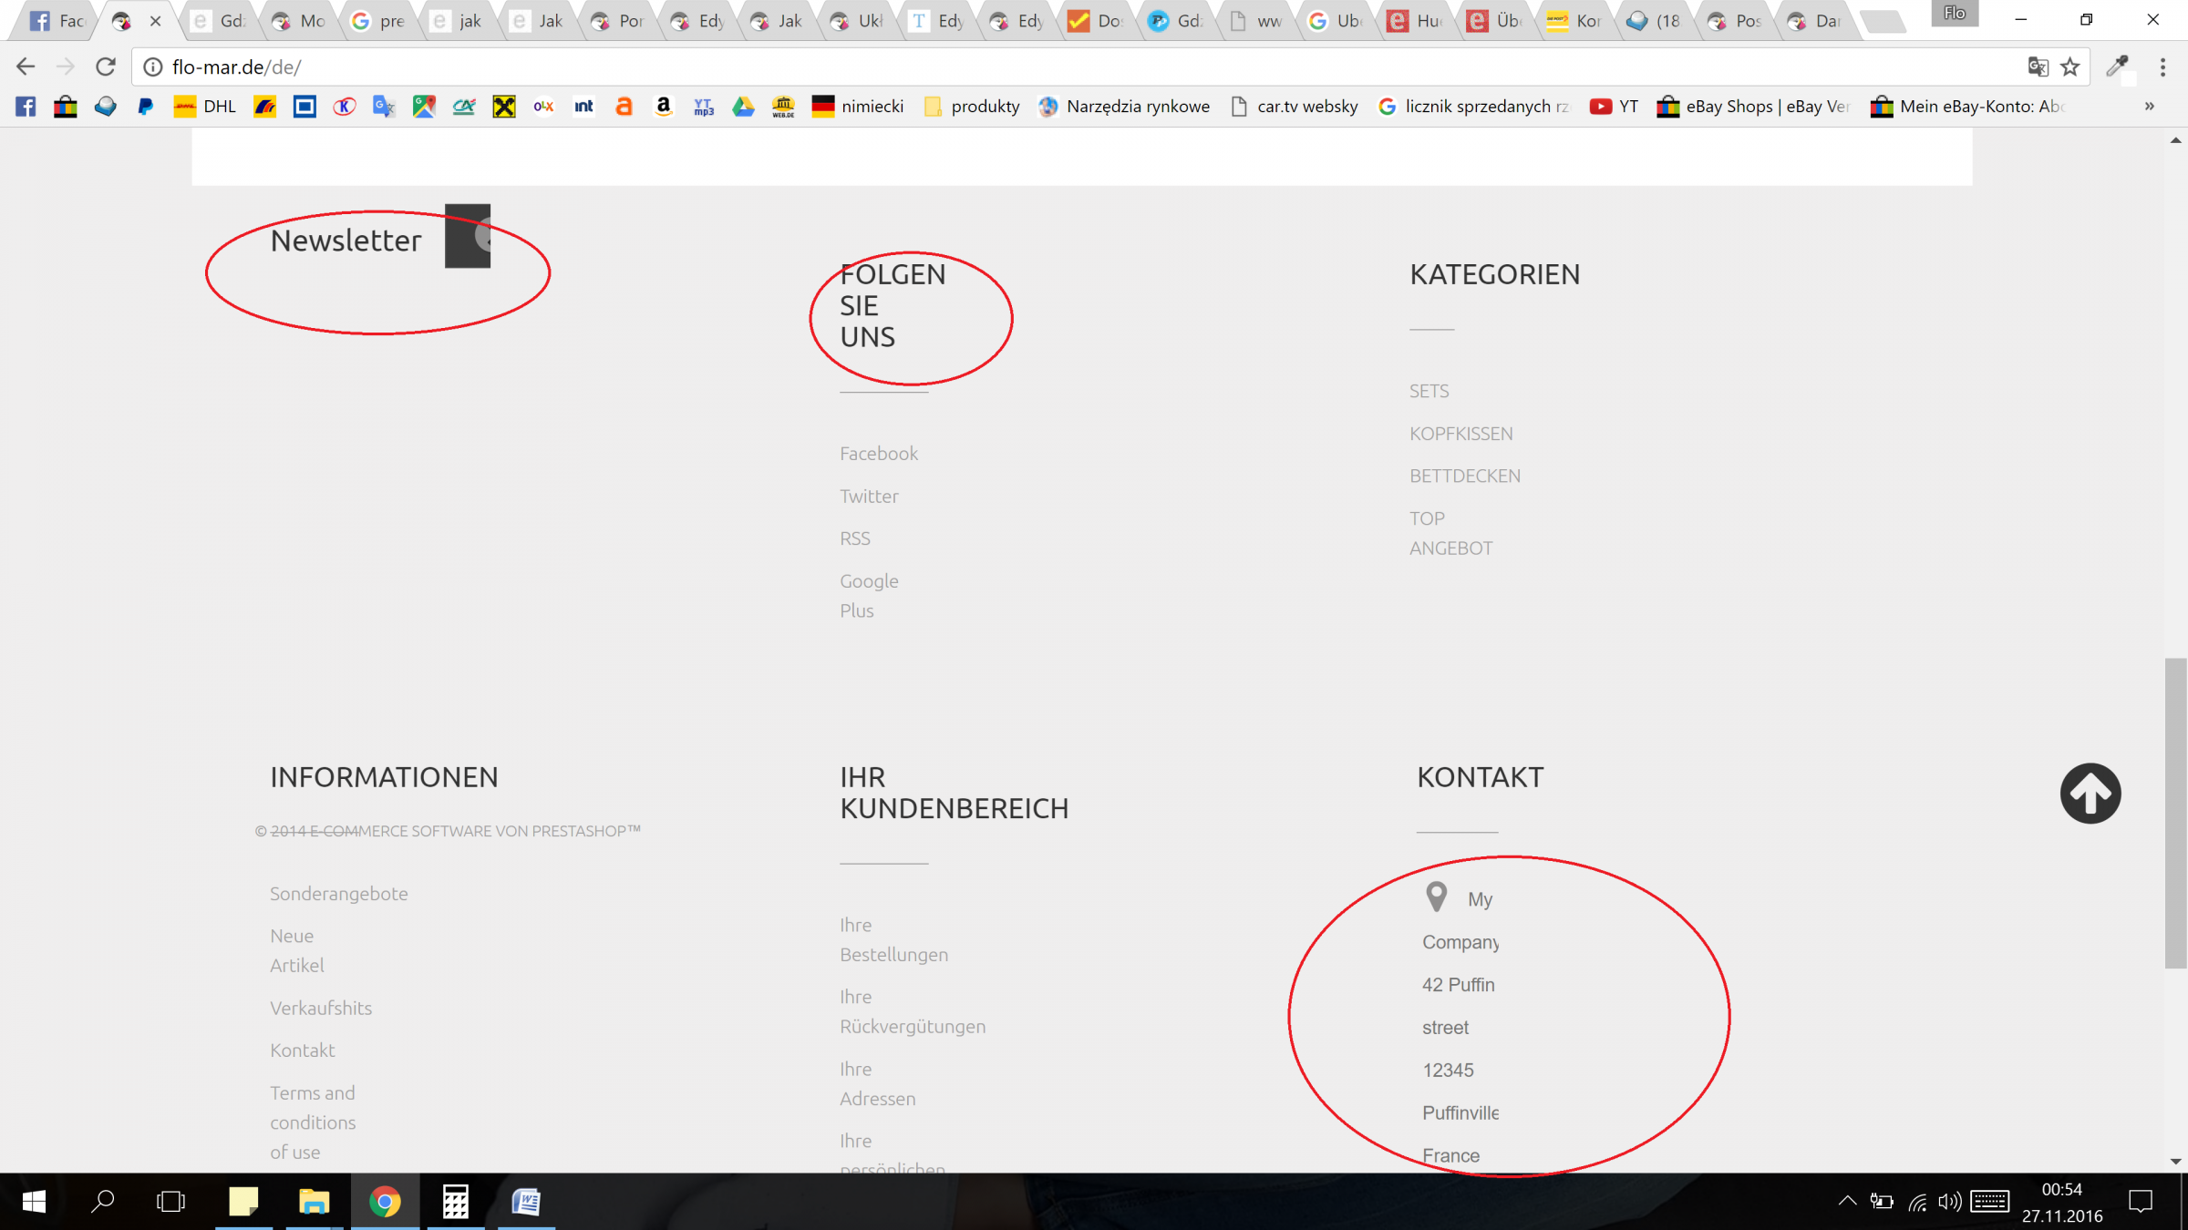Open the KOPFKISSEN category link
This screenshot has width=2188, height=1230.
coord(1460,434)
